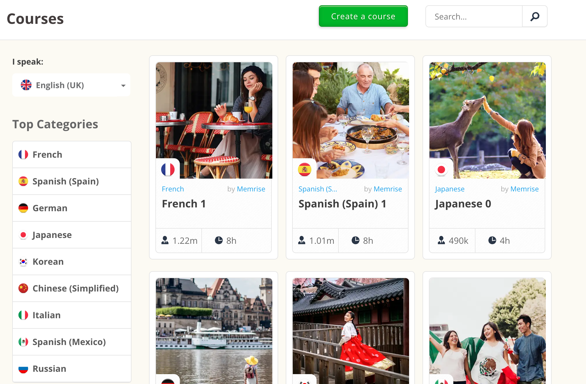The height and width of the screenshot is (384, 586).
Task: Select Spanish (Mexico) in Top Categories
Action: 69,342
